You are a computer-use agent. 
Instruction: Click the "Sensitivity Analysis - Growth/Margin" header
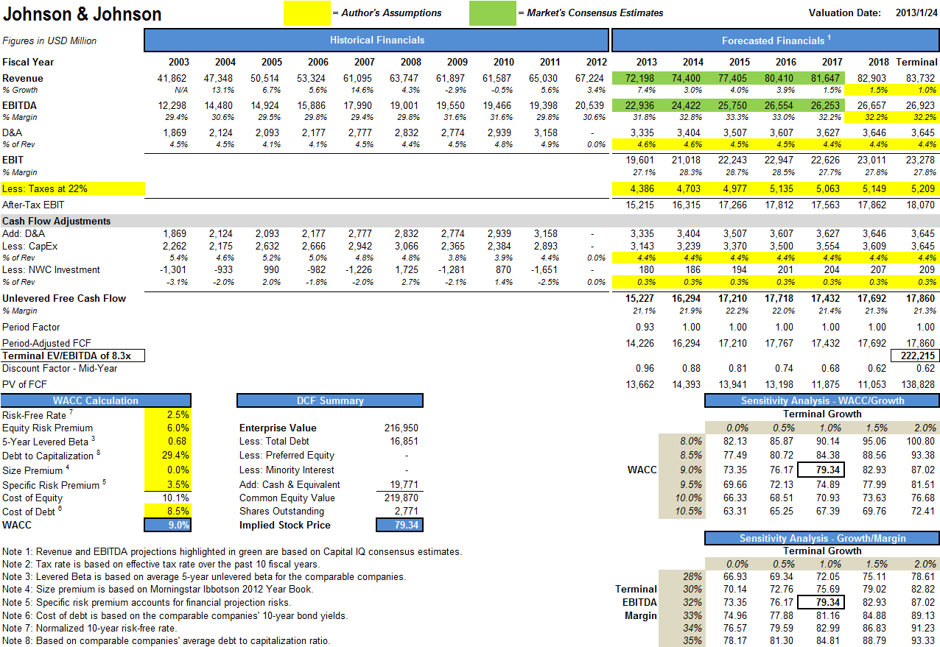coord(822,538)
